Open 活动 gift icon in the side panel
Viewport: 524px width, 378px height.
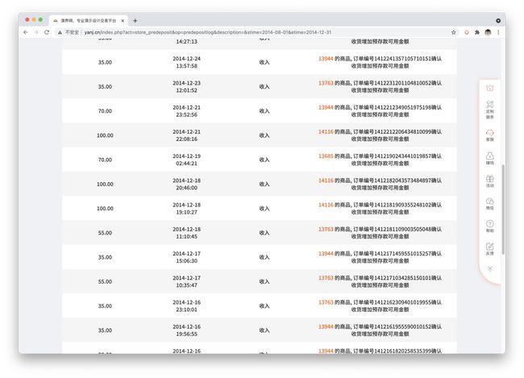489,181
